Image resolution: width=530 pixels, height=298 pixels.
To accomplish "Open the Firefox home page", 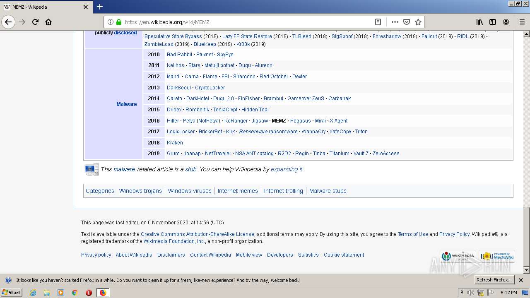I will click(x=48, y=22).
